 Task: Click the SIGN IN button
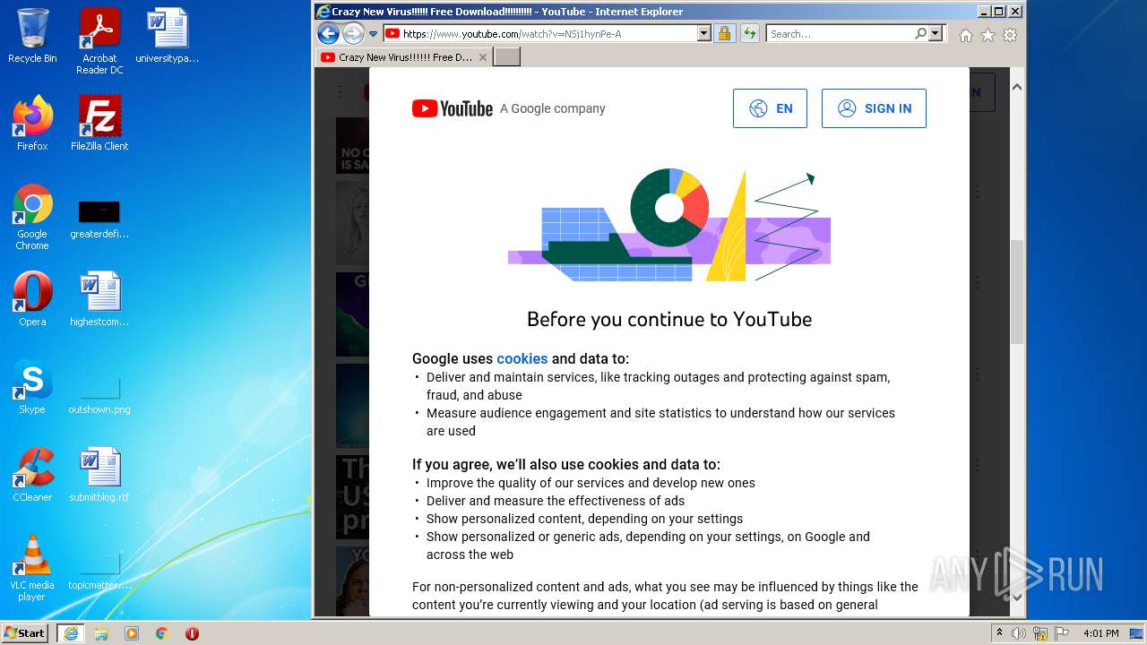tap(874, 108)
